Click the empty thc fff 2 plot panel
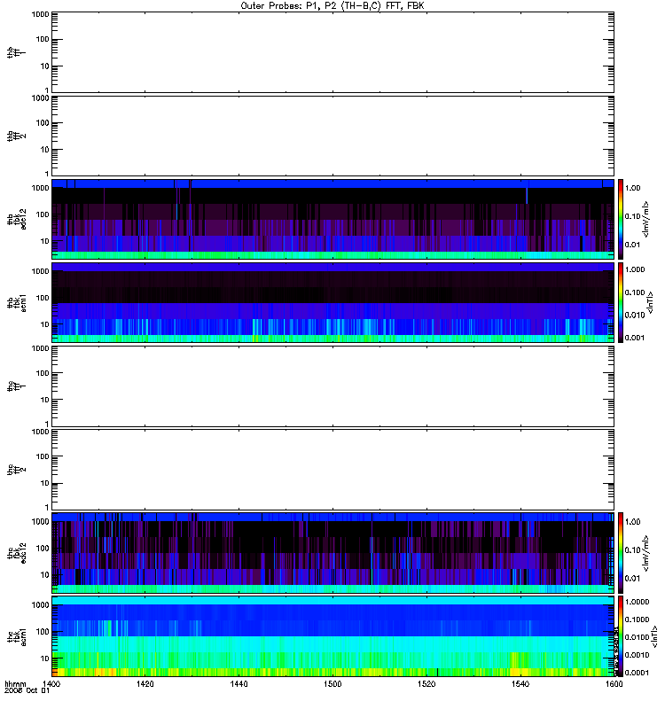The width and height of the screenshot is (665, 709). pos(332,470)
